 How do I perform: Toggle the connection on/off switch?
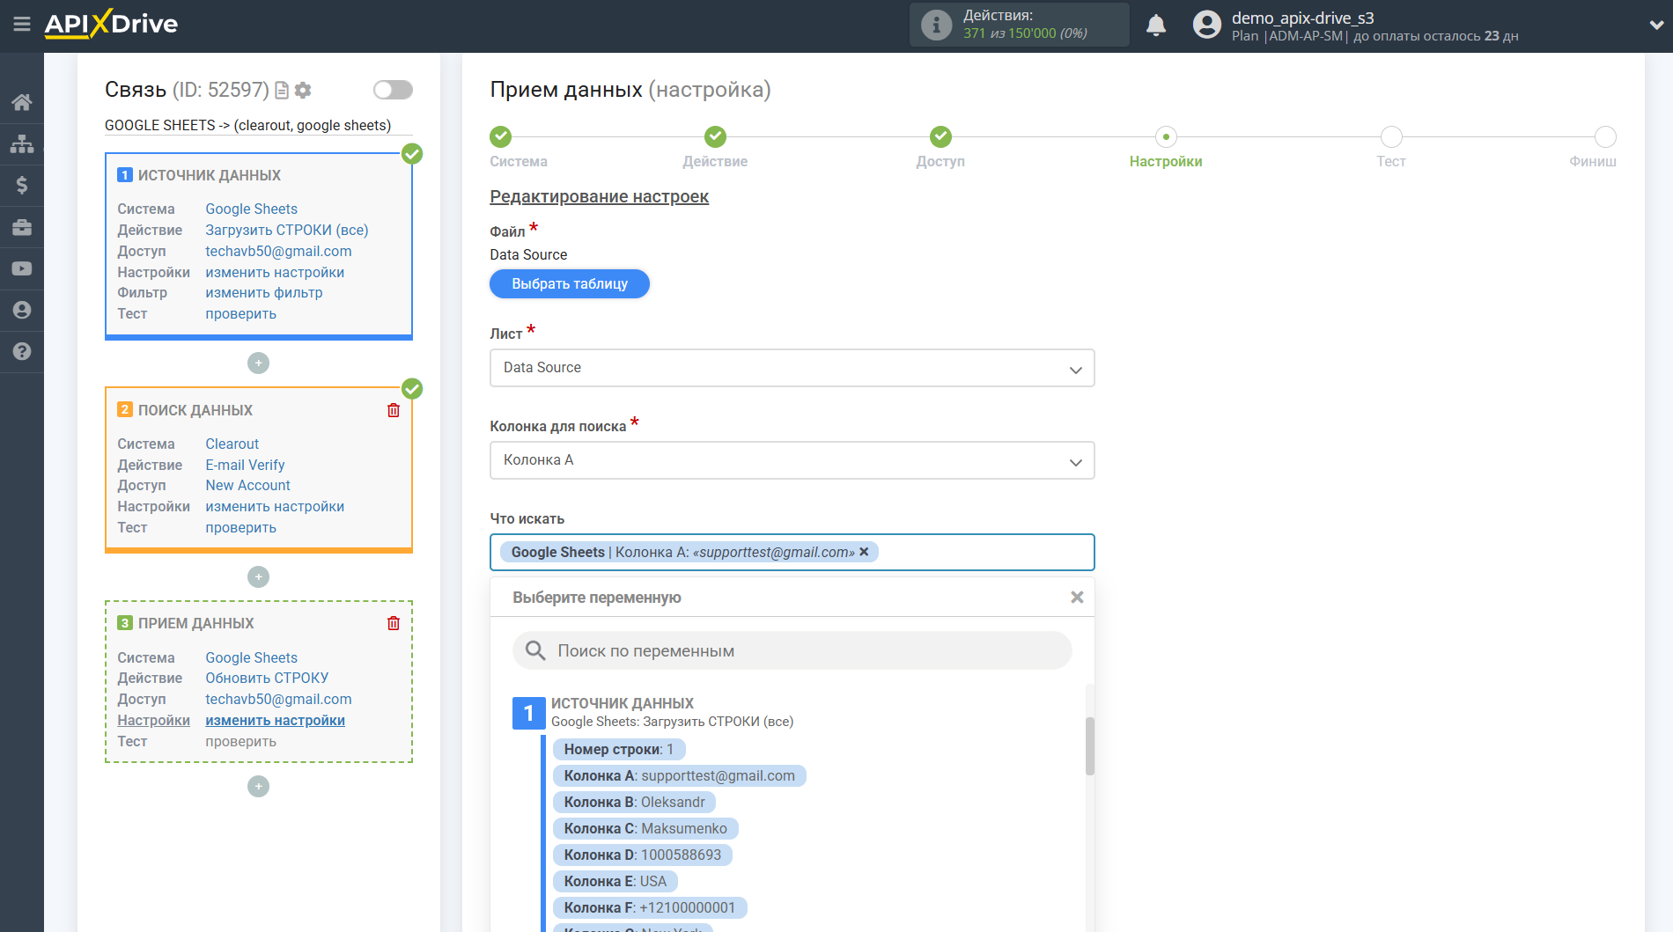coord(393,90)
